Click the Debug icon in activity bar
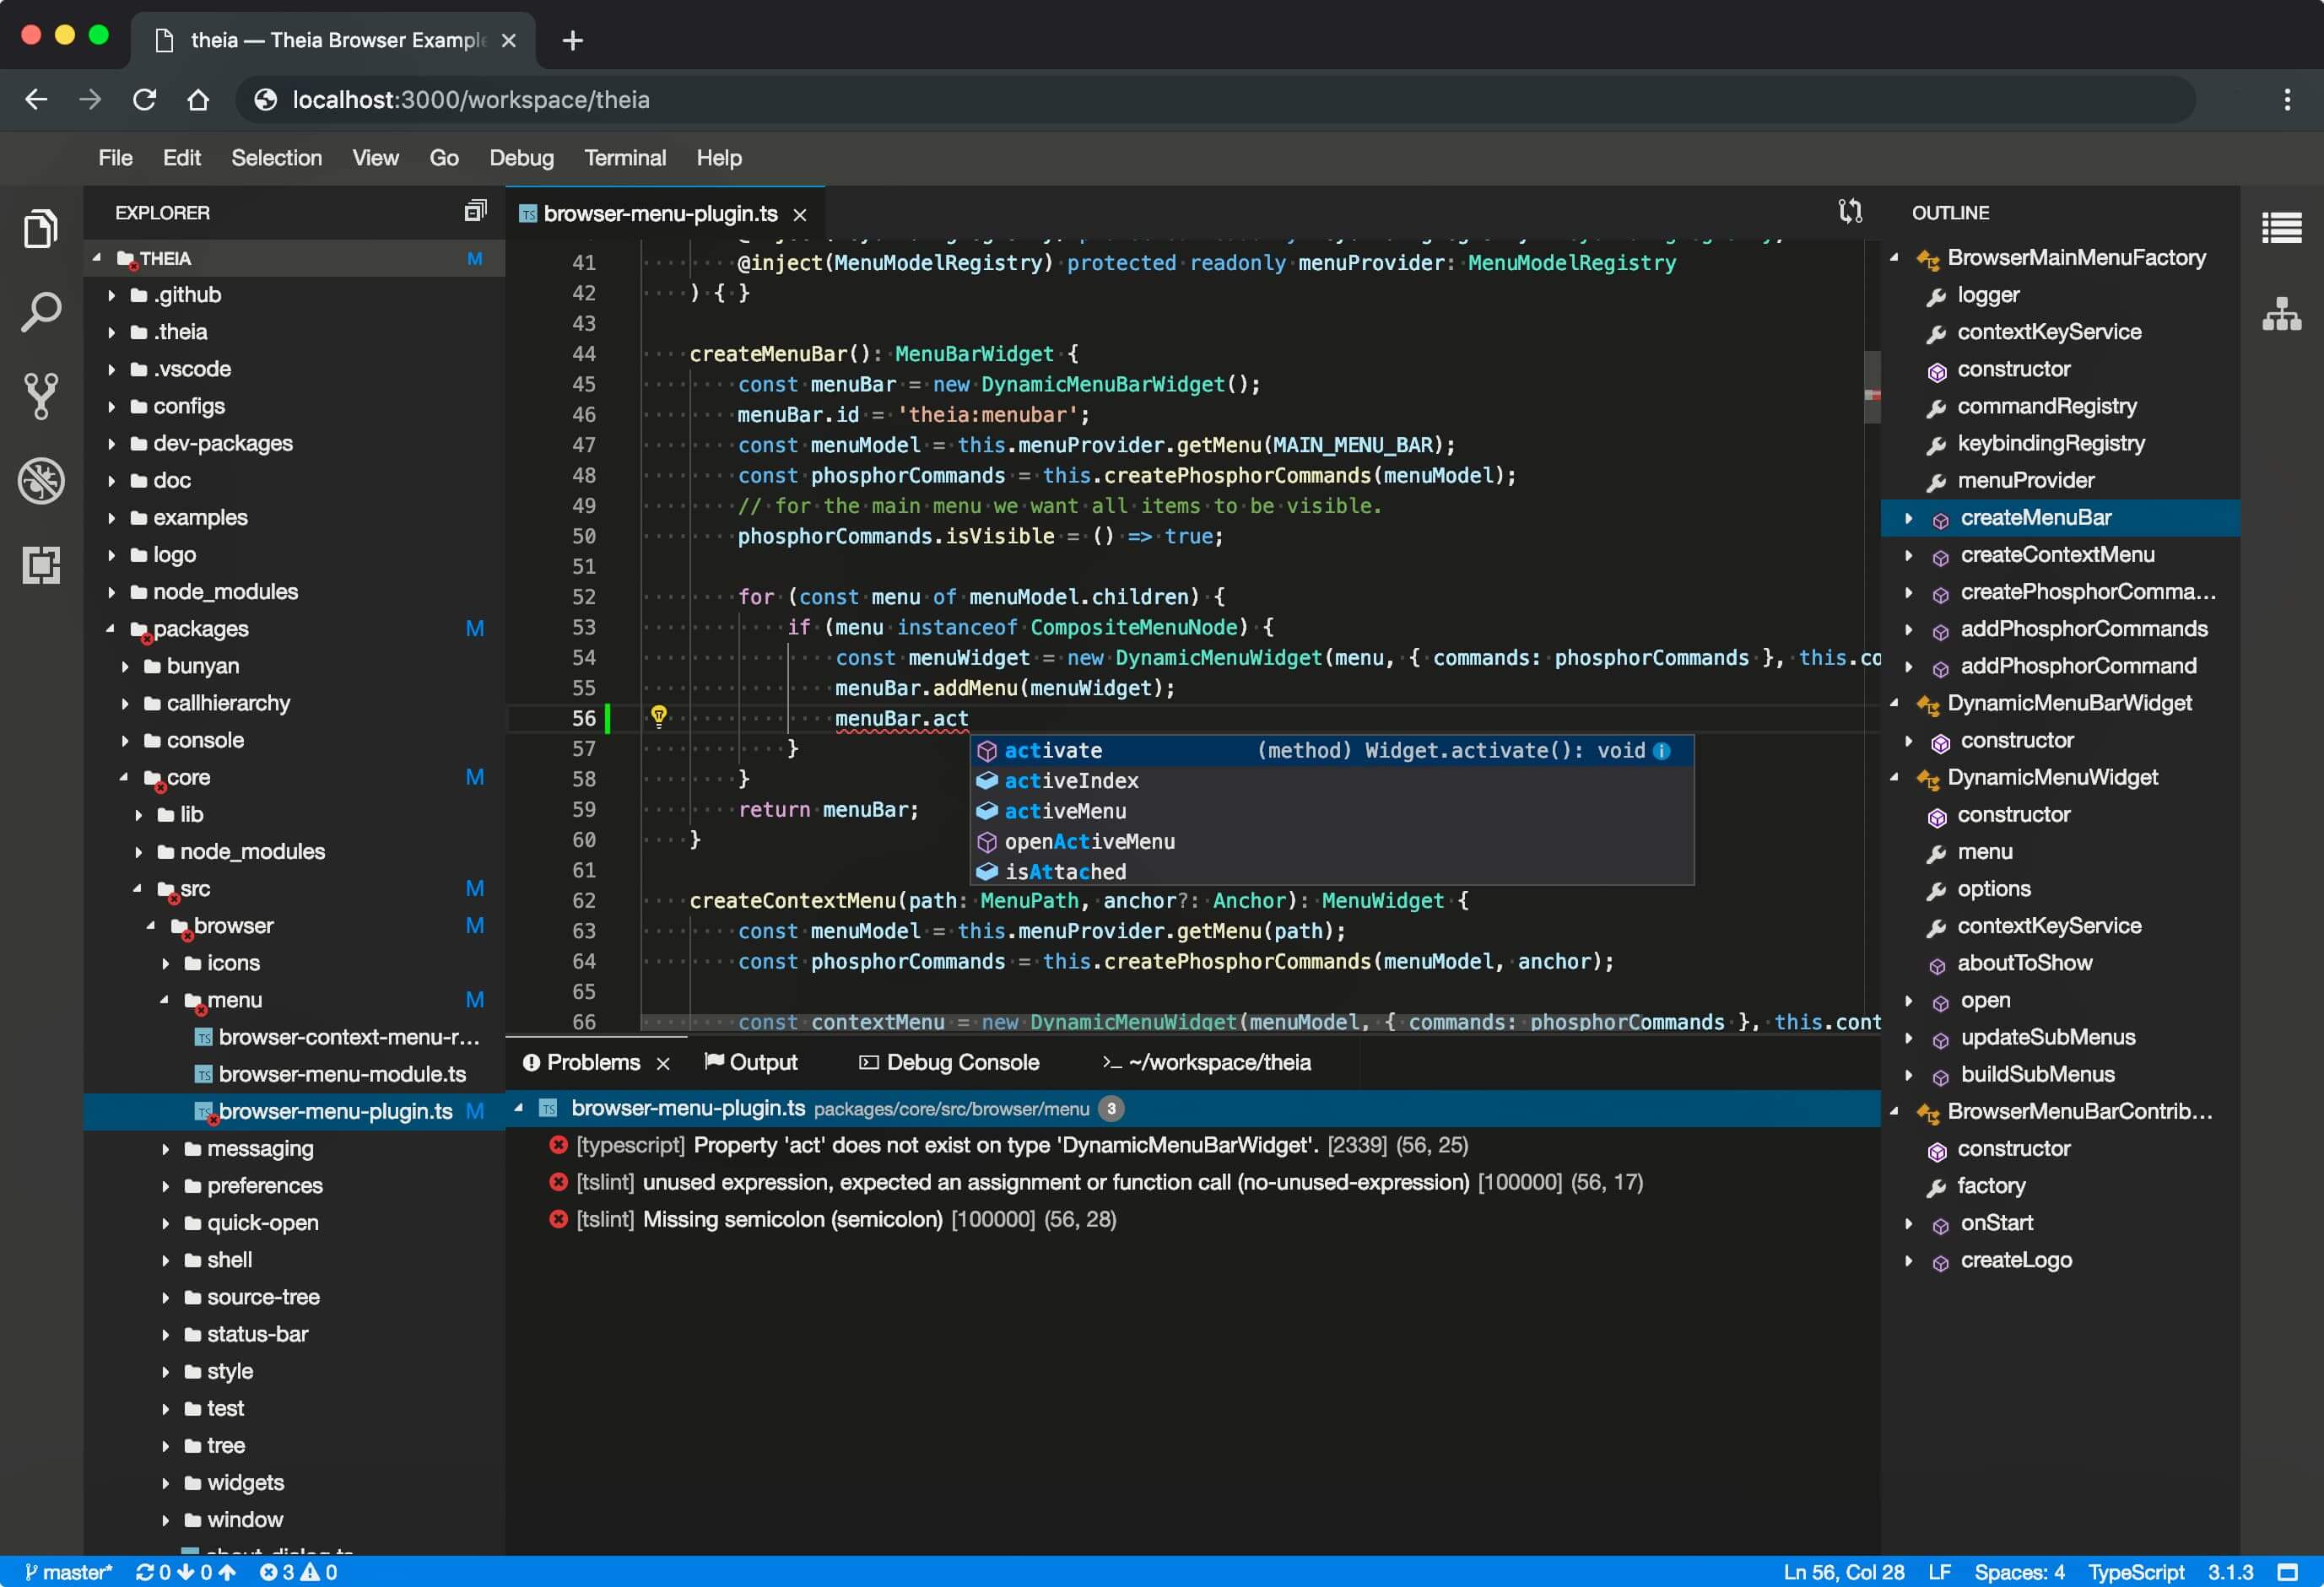Image resolution: width=2324 pixels, height=1587 pixels. (x=42, y=482)
